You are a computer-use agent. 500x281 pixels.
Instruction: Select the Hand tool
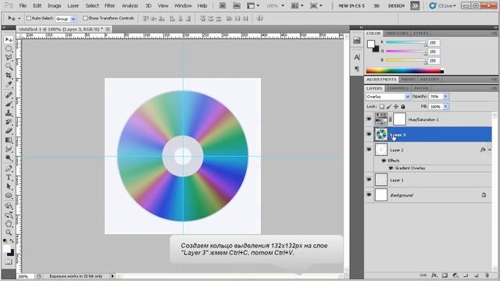9,224
